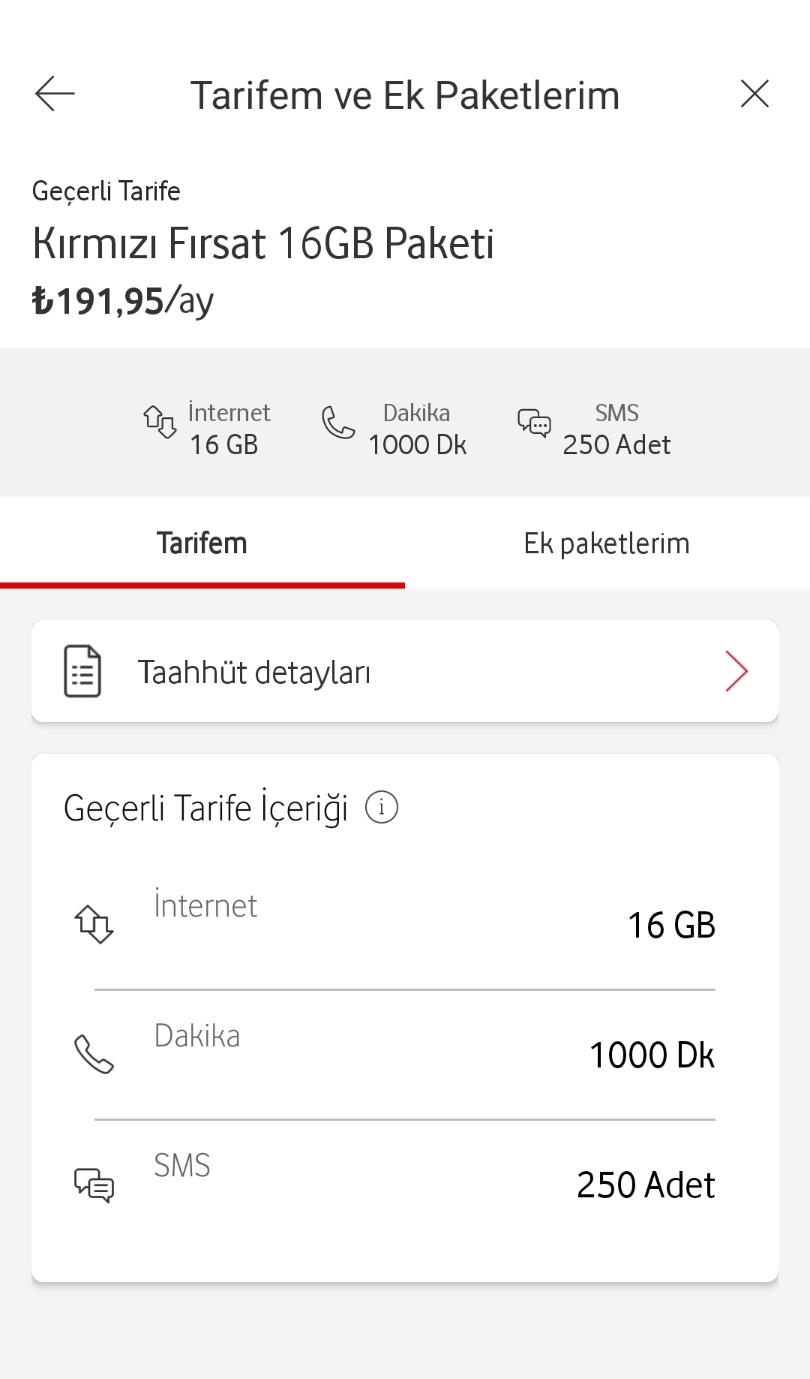810x1379 pixels.
Task: Expand Taahhüt detayları with red chevron
Action: 736,671
